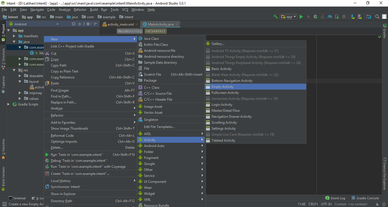Toggle the Captures tool window button
Screen dimensions: 388x207
3,84
